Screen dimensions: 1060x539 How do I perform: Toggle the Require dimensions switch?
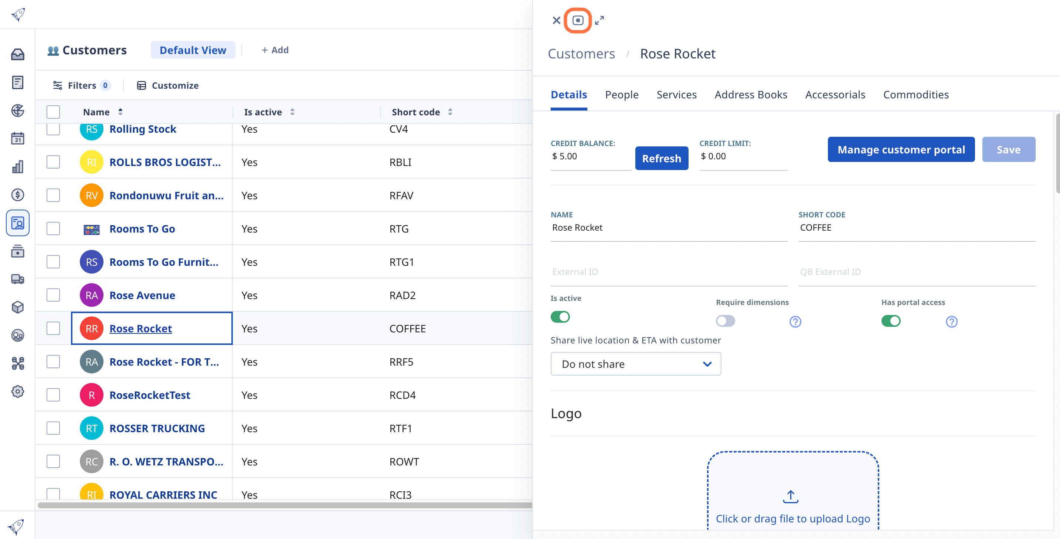[x=726, y=321]
